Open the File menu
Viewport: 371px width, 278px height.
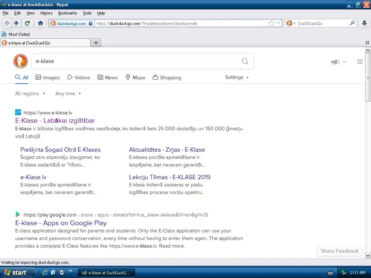[x=5, y=13]
